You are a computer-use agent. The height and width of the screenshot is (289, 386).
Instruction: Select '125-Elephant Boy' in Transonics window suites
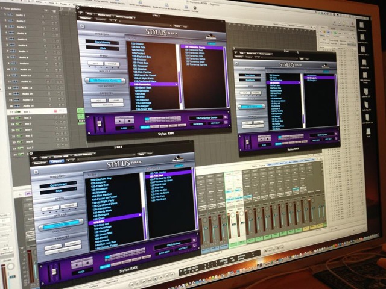click(x=142, y=57)
